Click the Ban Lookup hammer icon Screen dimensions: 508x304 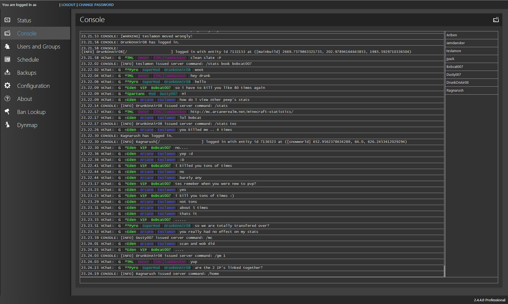(x=7, y=112)
